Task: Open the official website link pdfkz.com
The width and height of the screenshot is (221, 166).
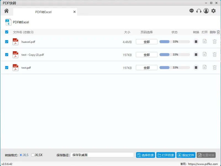Action: coord(203,164)
